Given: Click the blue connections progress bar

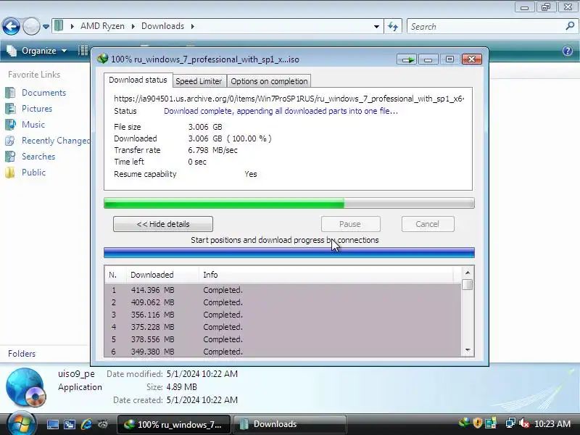Looking at the screenshot, I should point(289,252).
